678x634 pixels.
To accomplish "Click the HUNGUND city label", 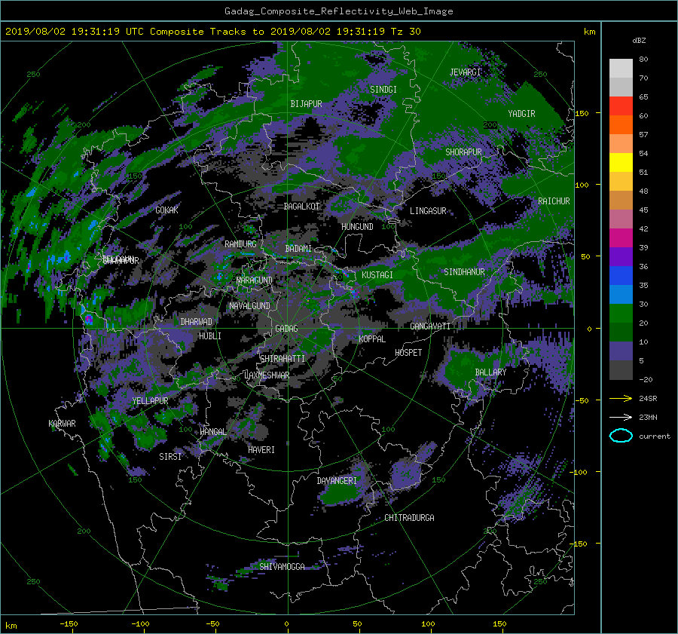I will tap(357, 226).
